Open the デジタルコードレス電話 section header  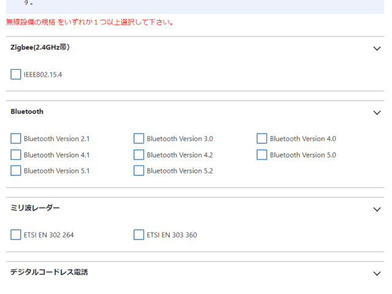pos(49,272)
